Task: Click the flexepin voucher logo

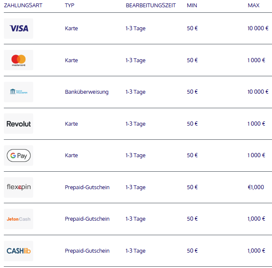Action: 19,187
